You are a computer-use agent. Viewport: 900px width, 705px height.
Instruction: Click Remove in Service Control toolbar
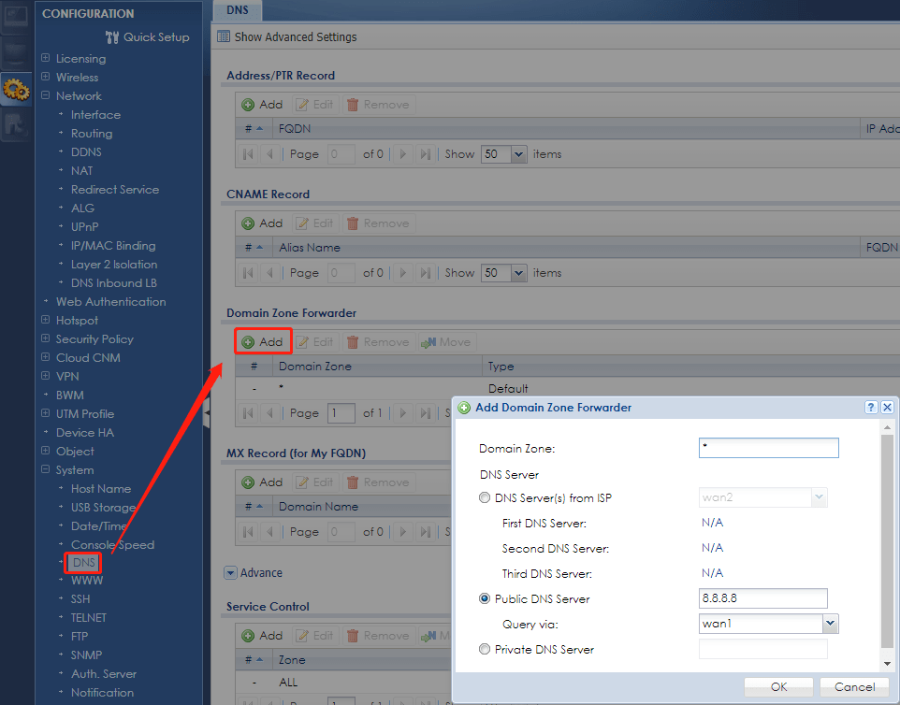379,636
